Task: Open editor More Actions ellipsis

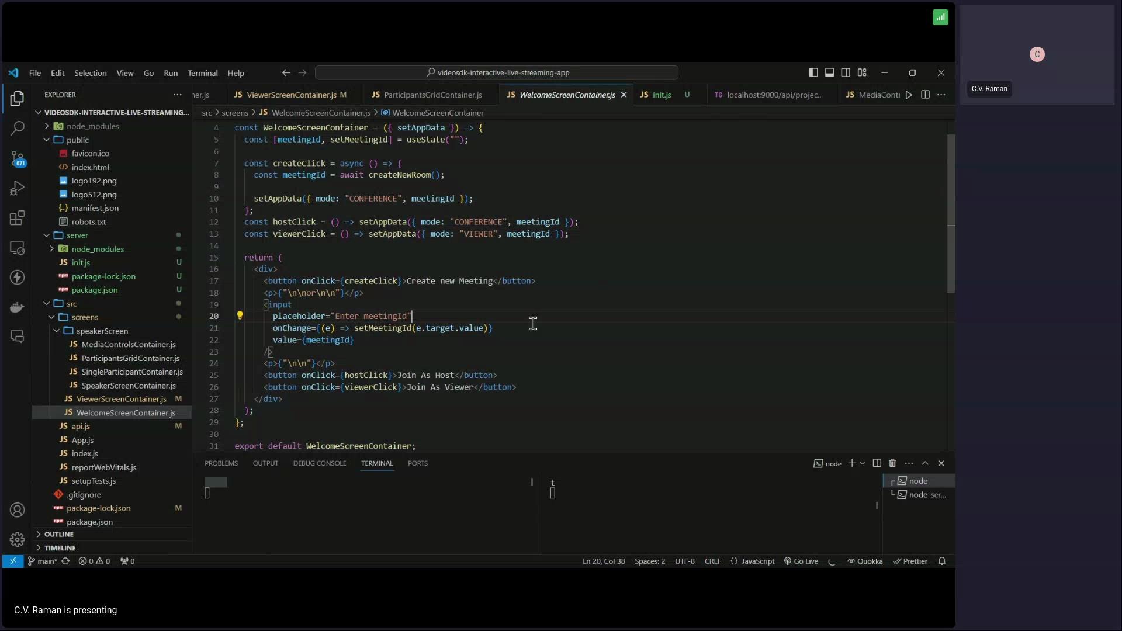Action: [941, 95]
